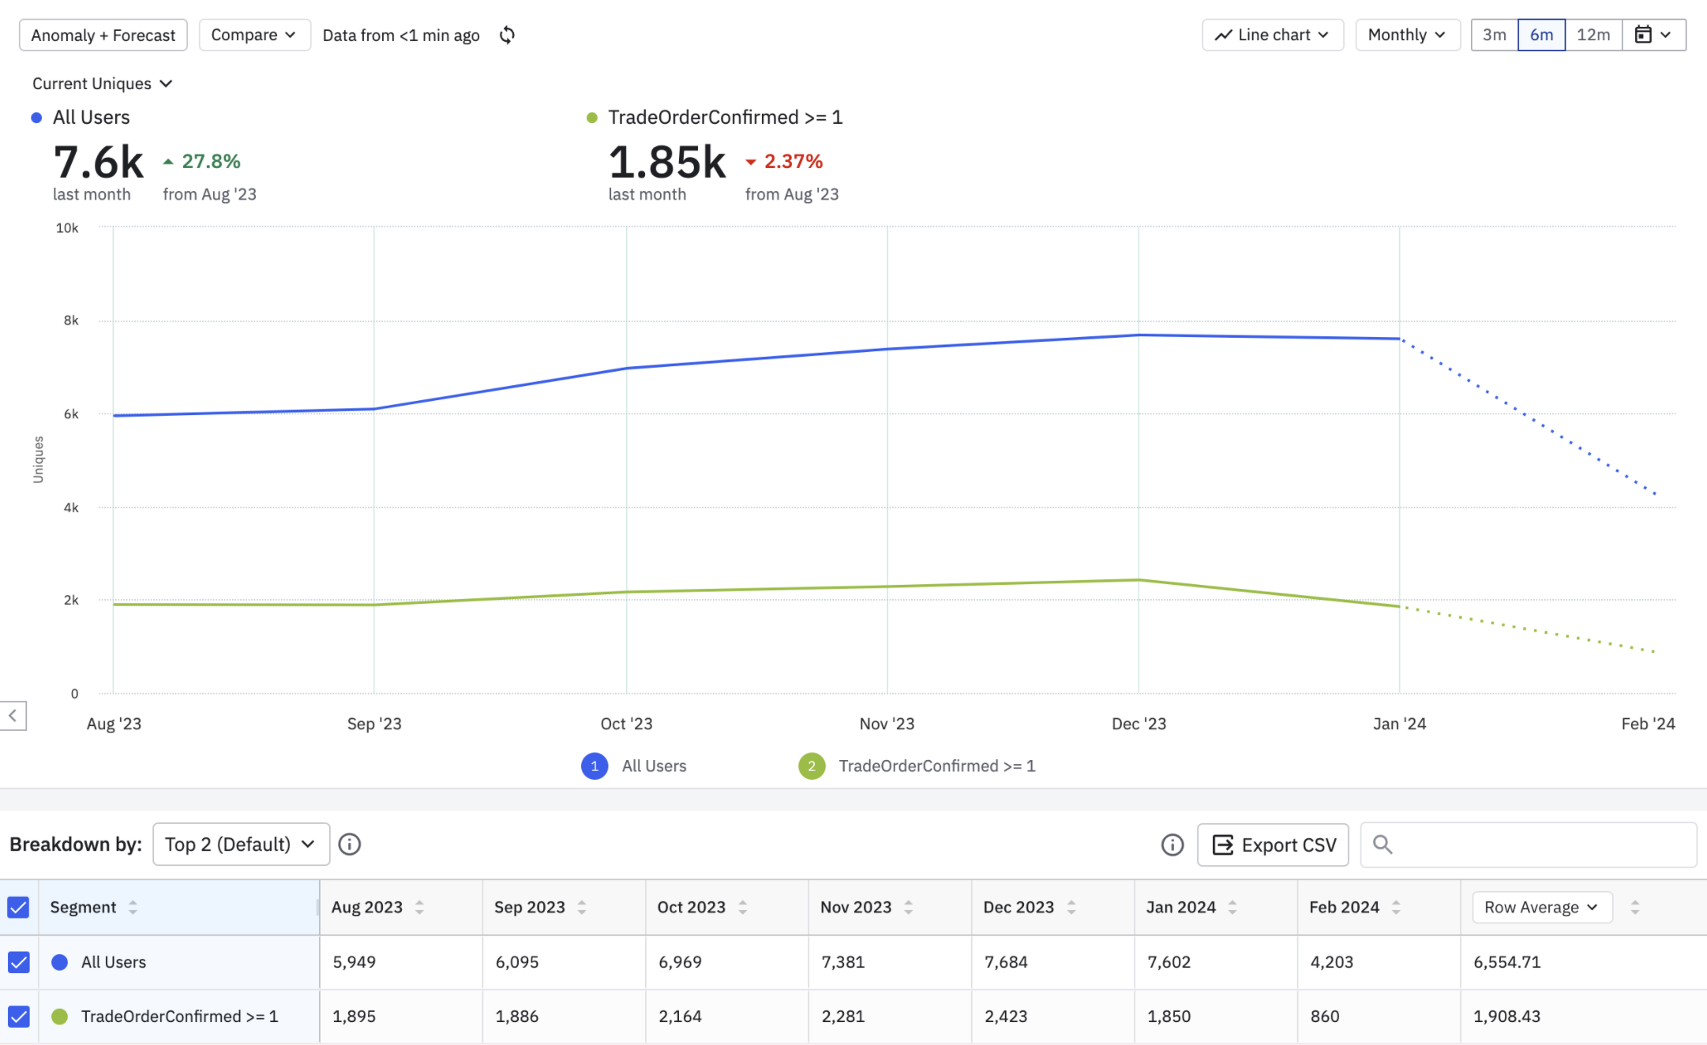Open the Compare dropdown

click(254, 35)
